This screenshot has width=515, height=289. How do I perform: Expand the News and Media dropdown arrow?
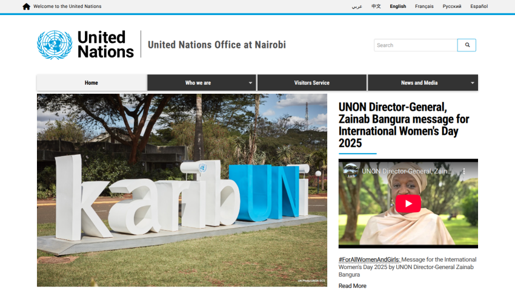(473, 83)
